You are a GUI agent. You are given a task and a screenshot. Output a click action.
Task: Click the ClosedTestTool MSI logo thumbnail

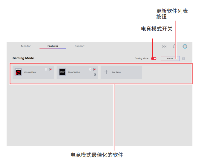(62, 72)
